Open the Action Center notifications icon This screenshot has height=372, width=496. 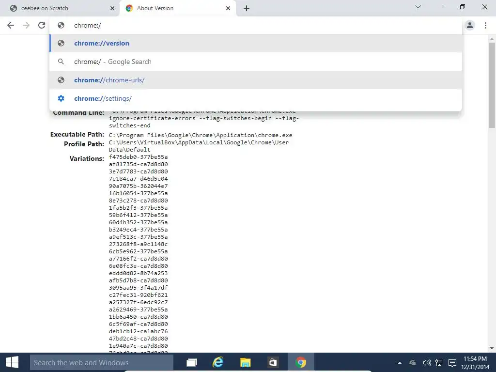(x=452, y=363)
